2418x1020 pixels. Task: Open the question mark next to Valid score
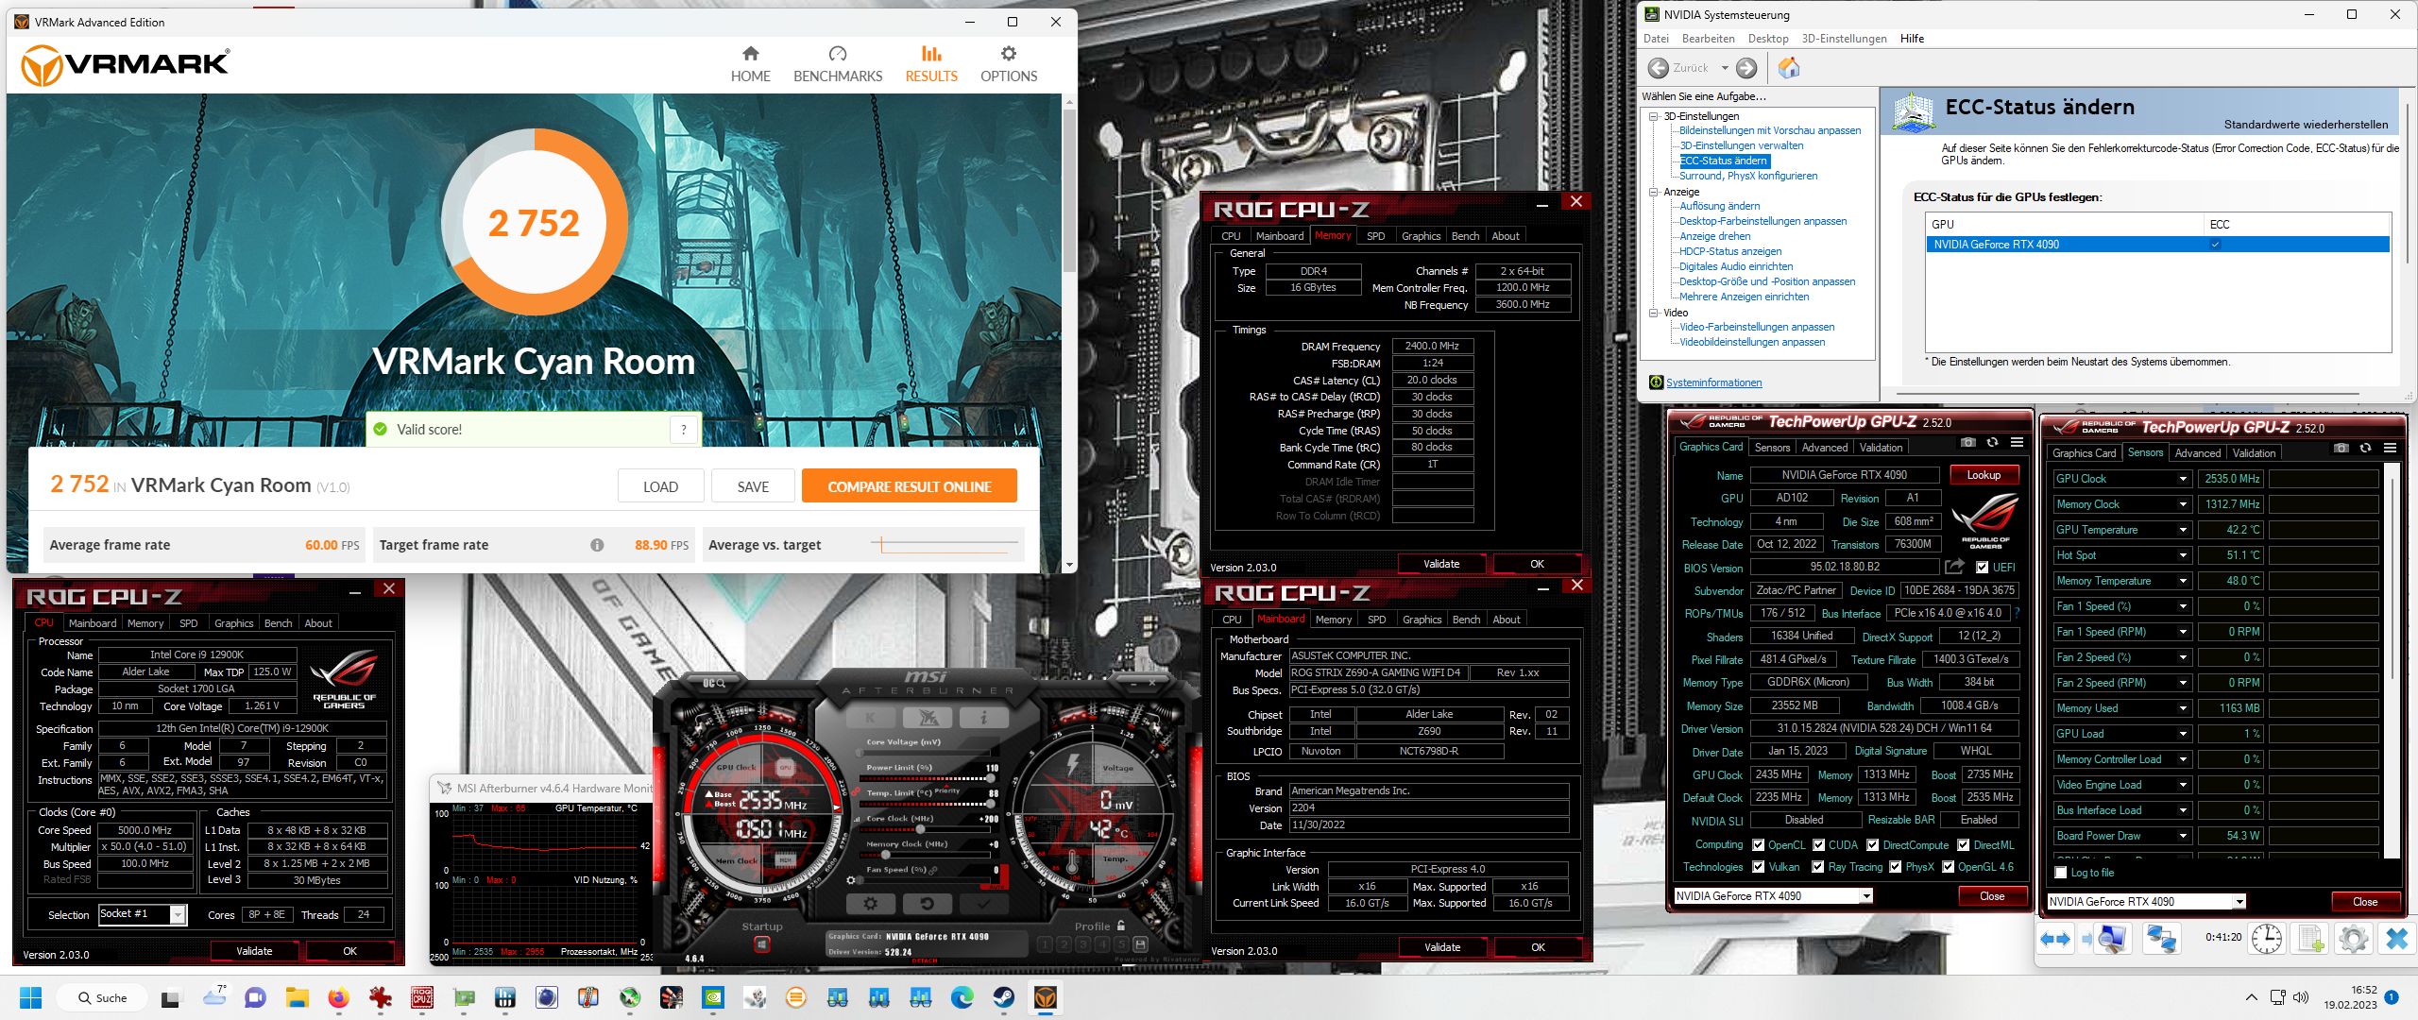pyautogui.click(x=684, y=430)
